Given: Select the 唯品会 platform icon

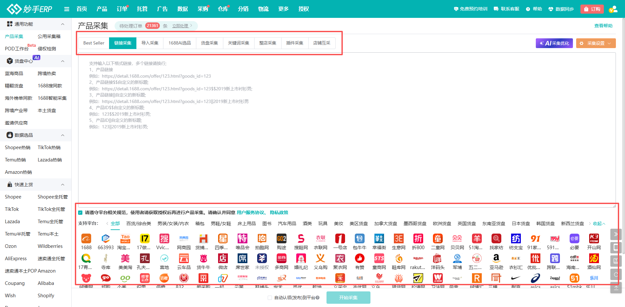Looking at the screenshot, I should click(x=243, y=239).
